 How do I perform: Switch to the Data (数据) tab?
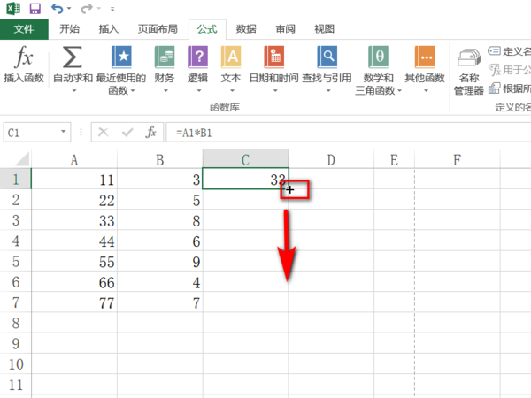click(246, 29)
